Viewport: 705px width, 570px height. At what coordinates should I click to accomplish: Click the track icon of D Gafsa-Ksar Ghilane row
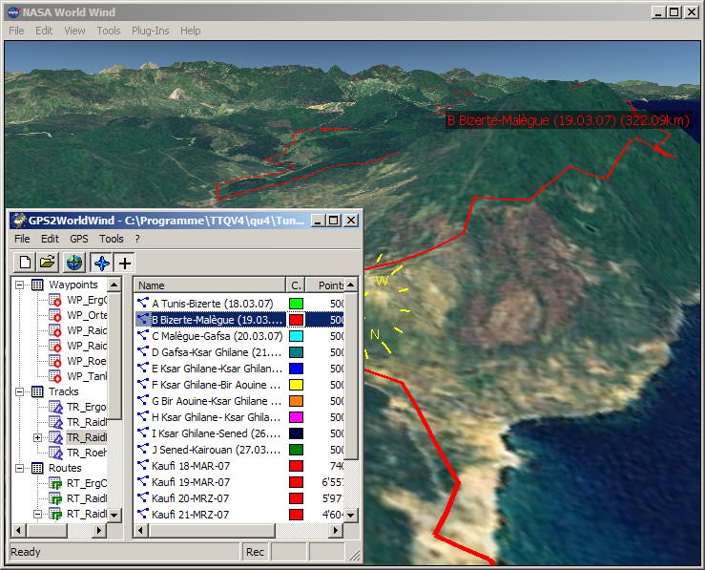point(143,351)
